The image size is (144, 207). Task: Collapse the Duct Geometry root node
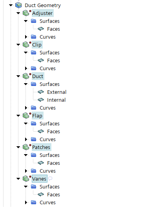[x=11, y=5]
